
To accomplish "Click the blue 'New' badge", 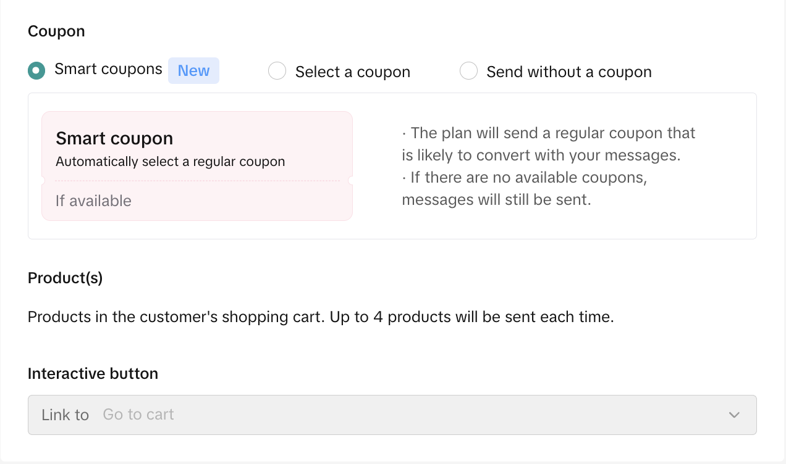I will 193,71.
